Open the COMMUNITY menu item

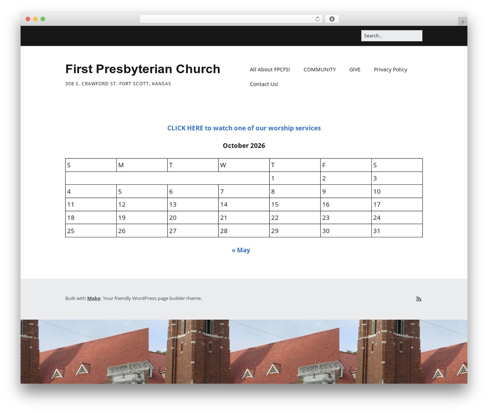319,69
